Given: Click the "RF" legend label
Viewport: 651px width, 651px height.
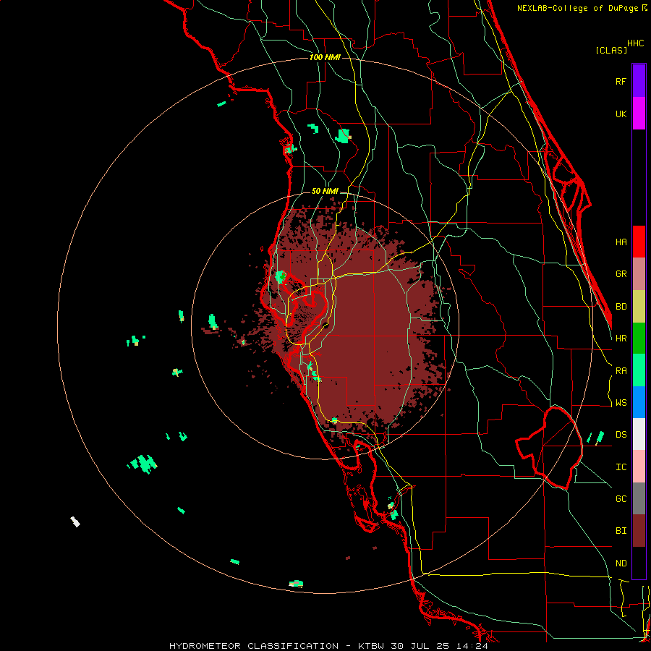Looking at the screenshot, I should tap(621, 81).
